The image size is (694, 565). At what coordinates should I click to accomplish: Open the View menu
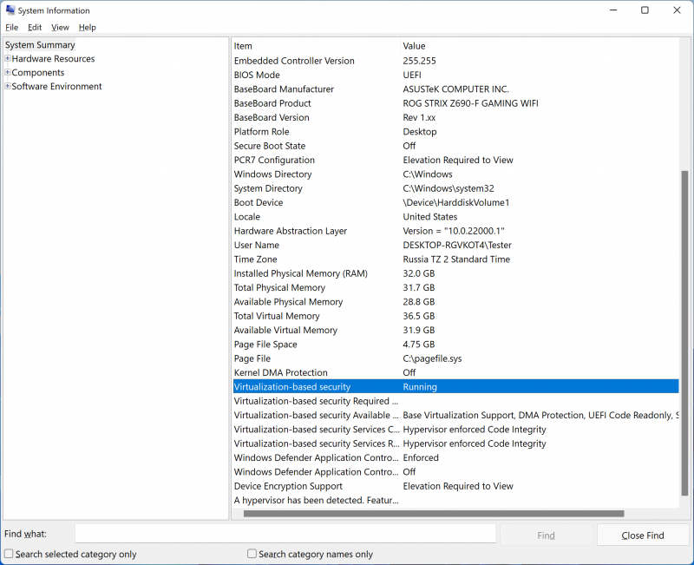60,28
